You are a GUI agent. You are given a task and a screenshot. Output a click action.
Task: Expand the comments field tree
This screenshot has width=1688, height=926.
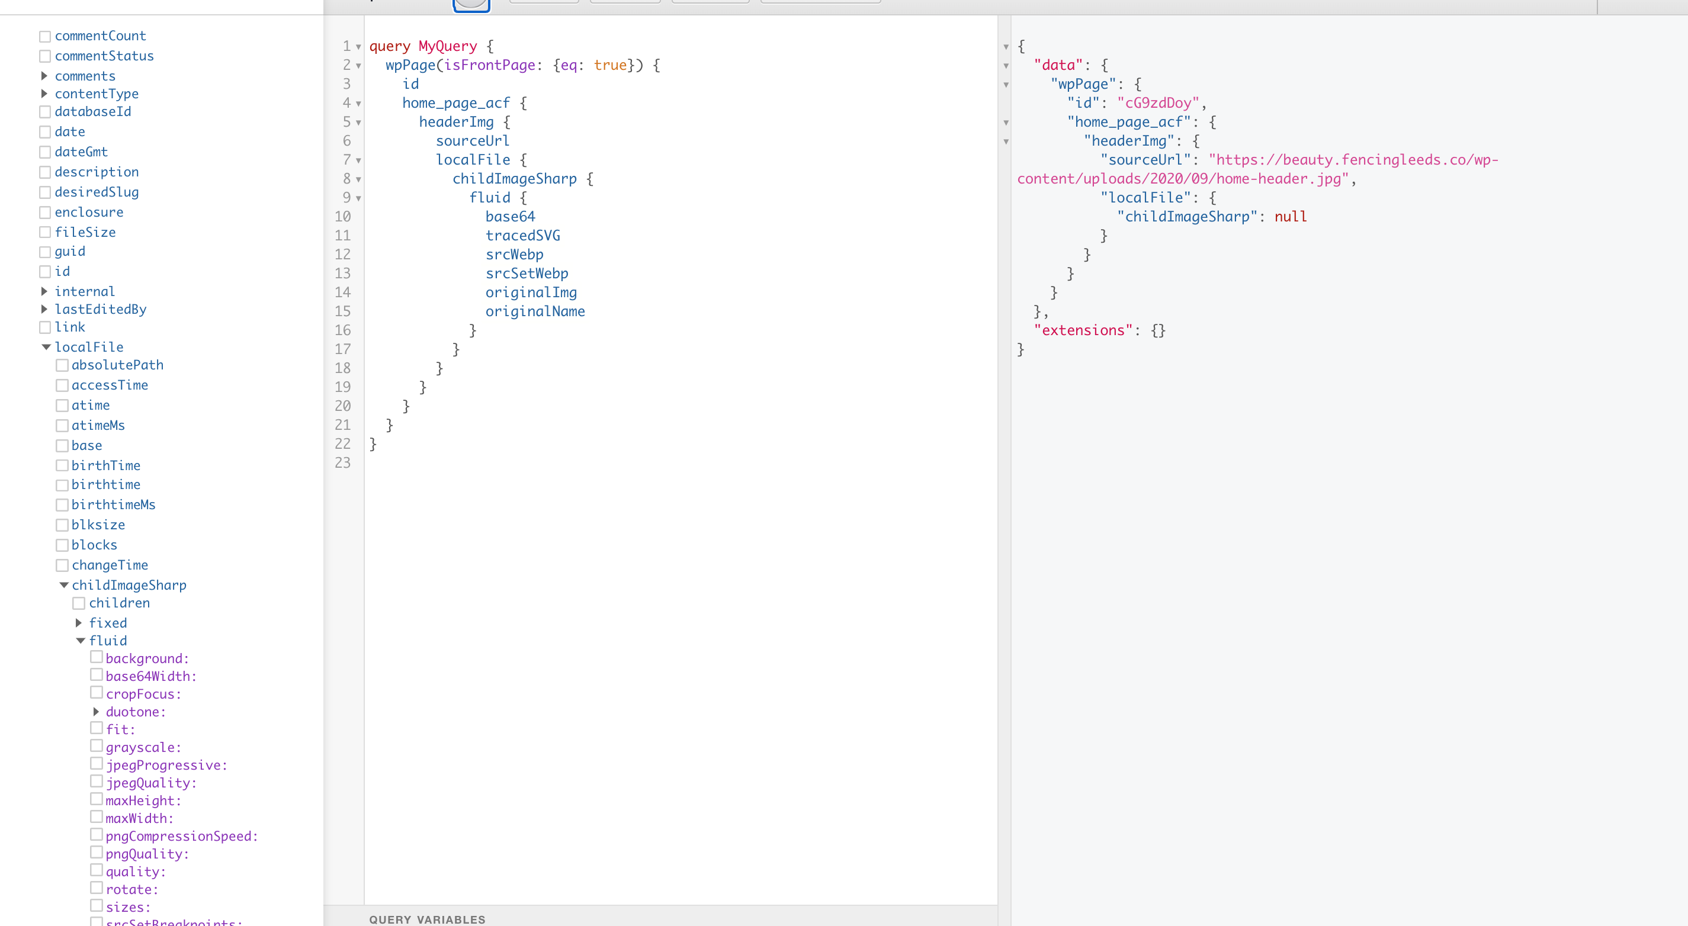tap(44, 76)
